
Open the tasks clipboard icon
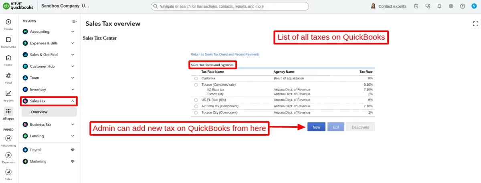click(x=416, y=6)
